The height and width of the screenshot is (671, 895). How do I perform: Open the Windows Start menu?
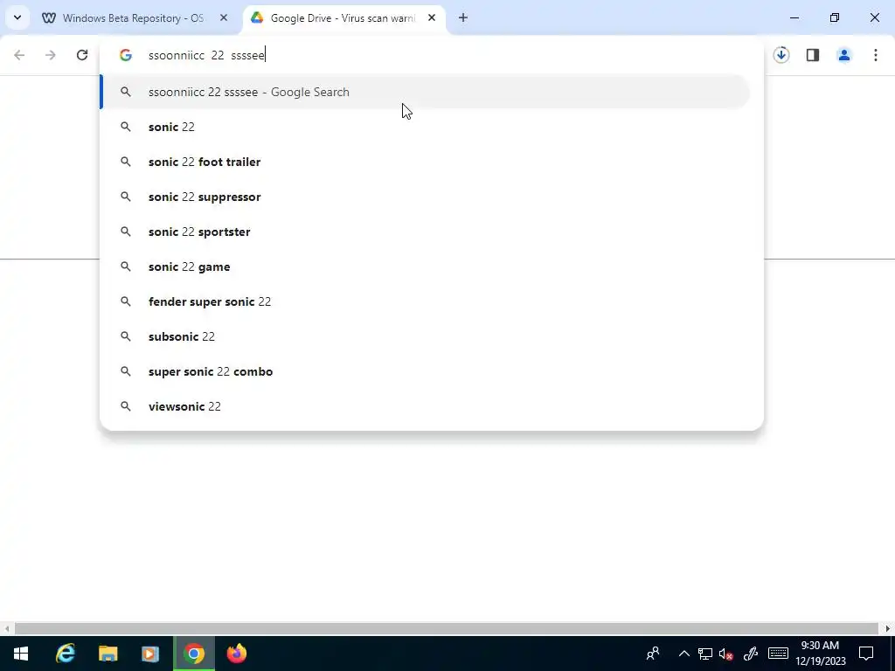coord(21,654)
